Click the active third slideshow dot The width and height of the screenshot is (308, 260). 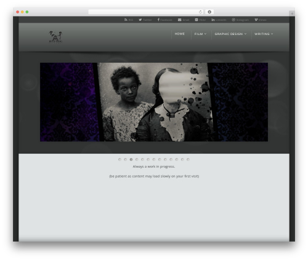click(x=131, y=159)
